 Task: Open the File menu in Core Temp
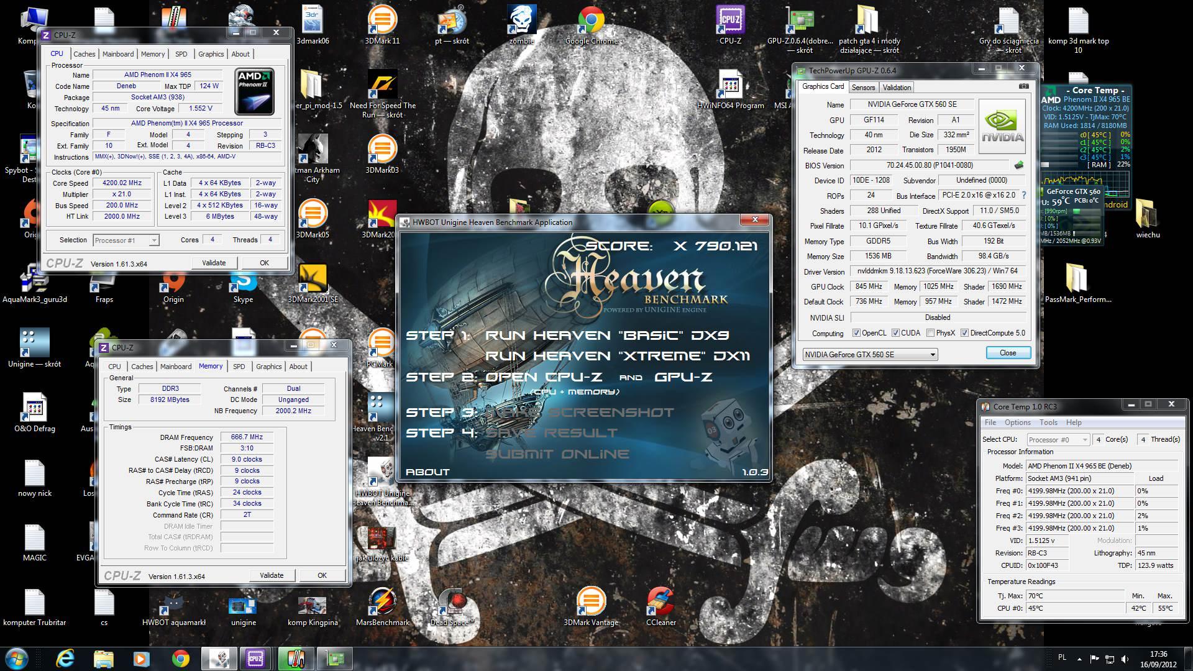click(990, 422)
